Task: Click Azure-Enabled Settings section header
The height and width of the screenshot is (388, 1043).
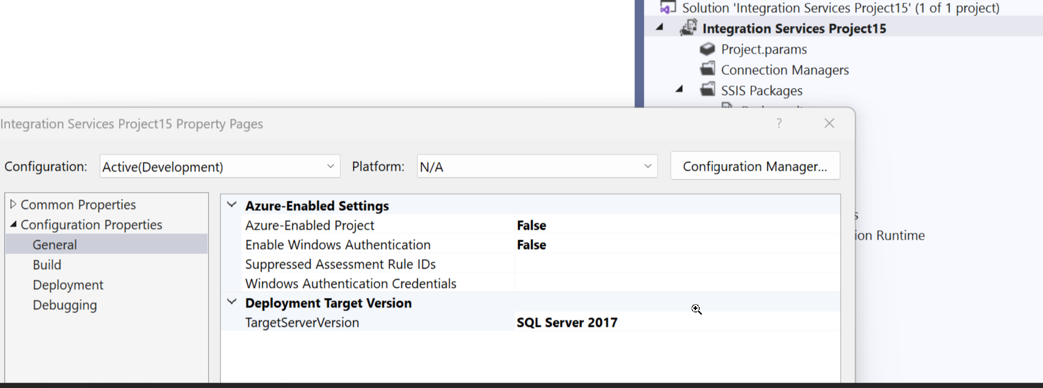Action: point(317,205)
